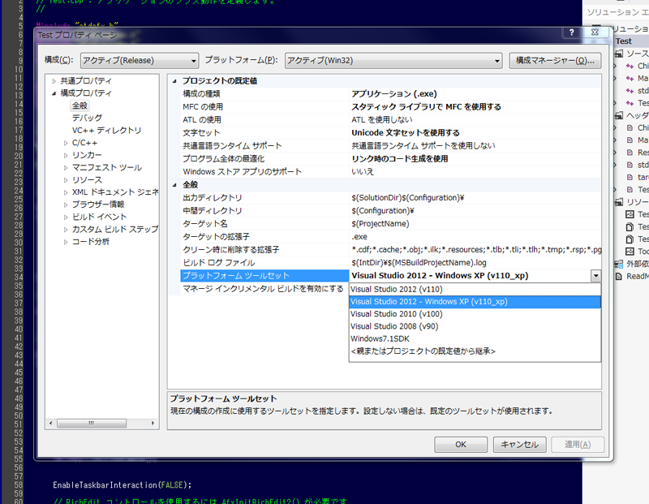649x504 pixels.
Task: Expand the マニフェスト ツール node
Action: (x=66, y=168)
